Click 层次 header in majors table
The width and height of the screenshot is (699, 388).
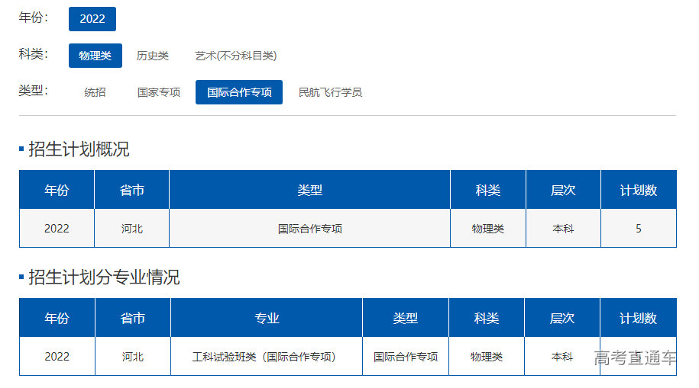pos(561,318)
